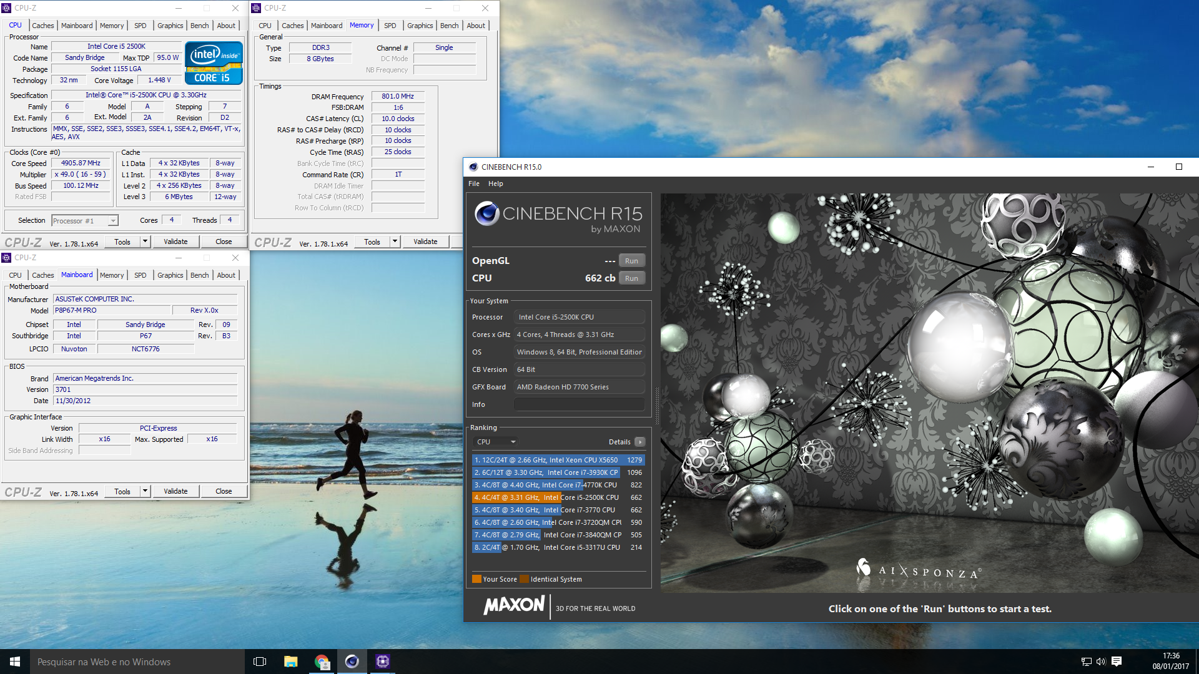Run the OpenGL benchmark
The image size is (1199, 674).
(631, 261)
